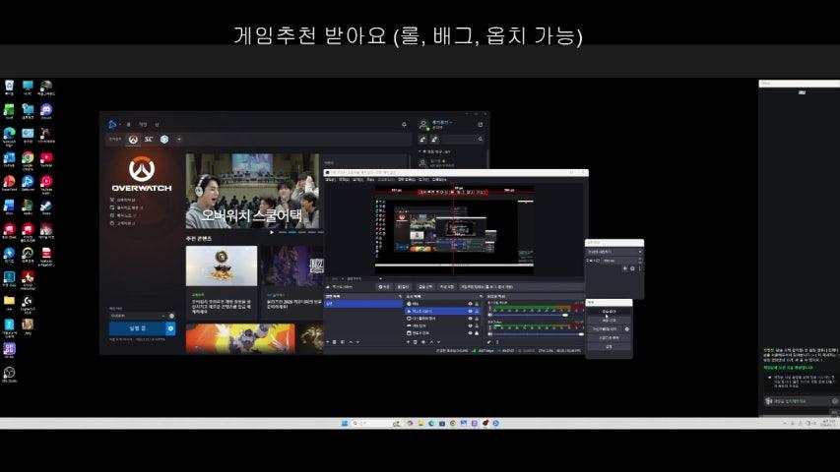Screen dimensions: 840x472
Task: Open OBS 도구 menu
Action: (424, 179)
